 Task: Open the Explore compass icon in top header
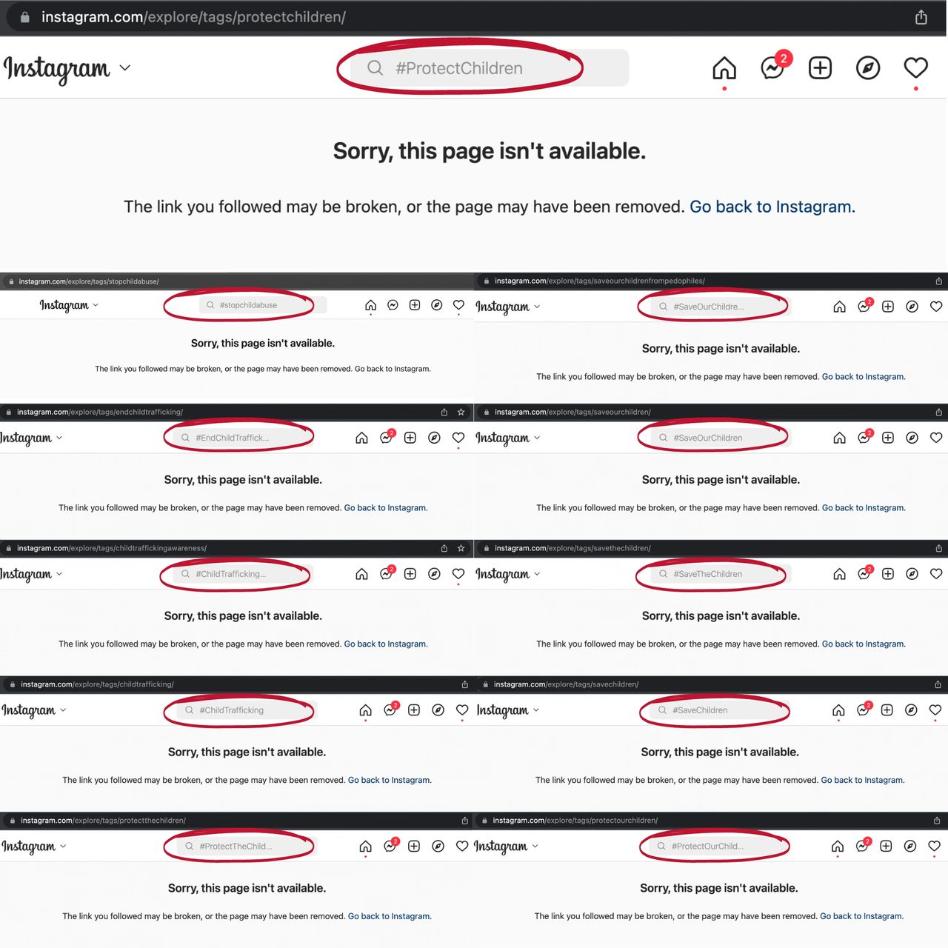coord(867,68)
